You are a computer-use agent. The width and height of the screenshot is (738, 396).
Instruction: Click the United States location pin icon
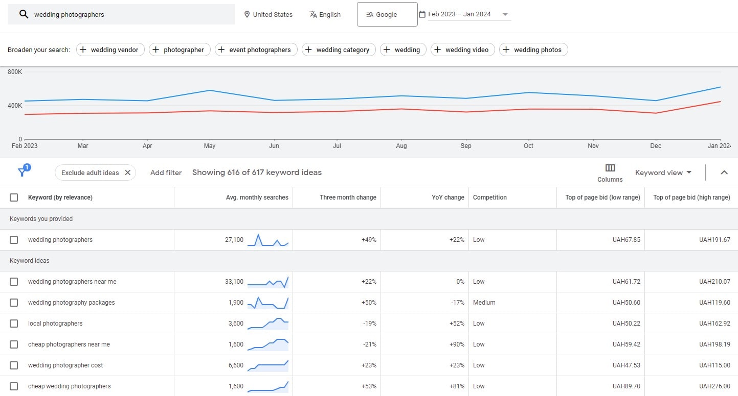[247, 14]
